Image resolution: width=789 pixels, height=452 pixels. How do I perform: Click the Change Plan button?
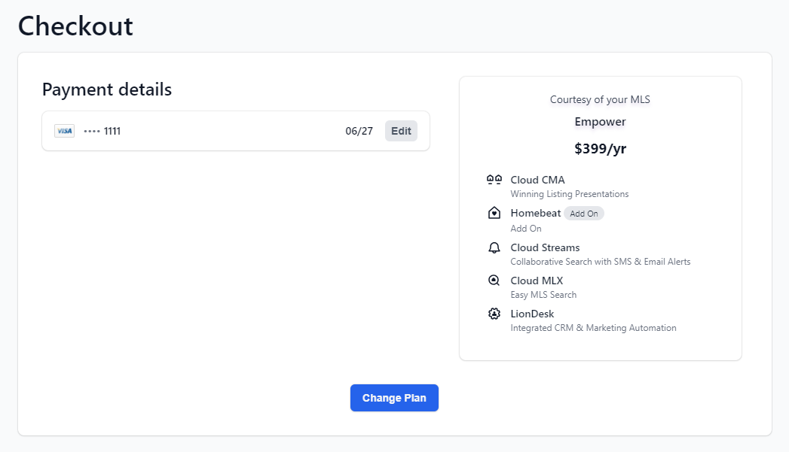pos(394,397)
